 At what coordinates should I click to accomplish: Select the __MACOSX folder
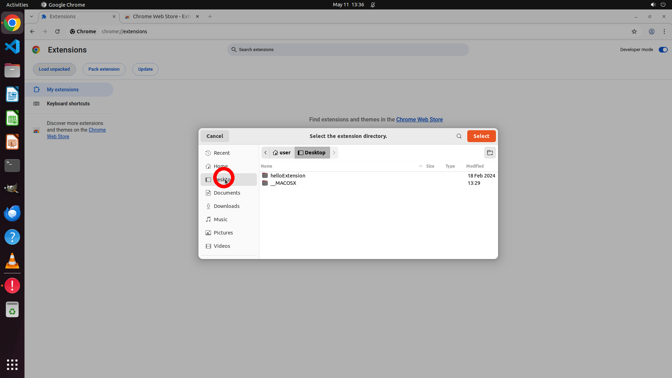click(283, 183)
